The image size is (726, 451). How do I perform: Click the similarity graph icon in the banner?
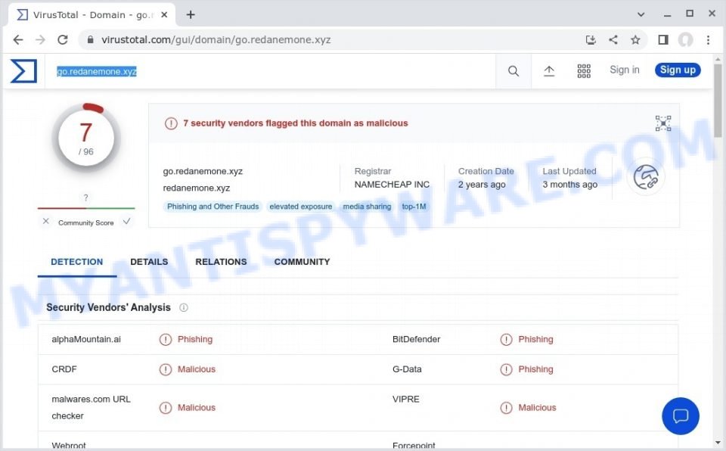(663, 123)
